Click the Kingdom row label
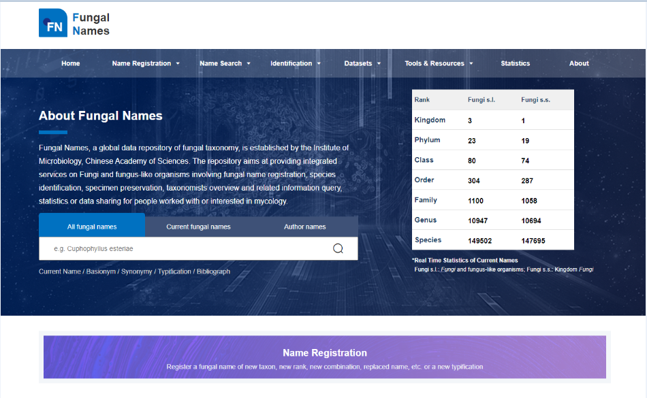The width and height of the screenshot is (647, 398). (x=430, y=120)
